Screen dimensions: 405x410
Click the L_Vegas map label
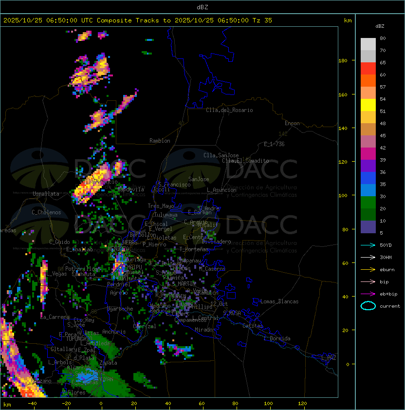click(56, 274)
